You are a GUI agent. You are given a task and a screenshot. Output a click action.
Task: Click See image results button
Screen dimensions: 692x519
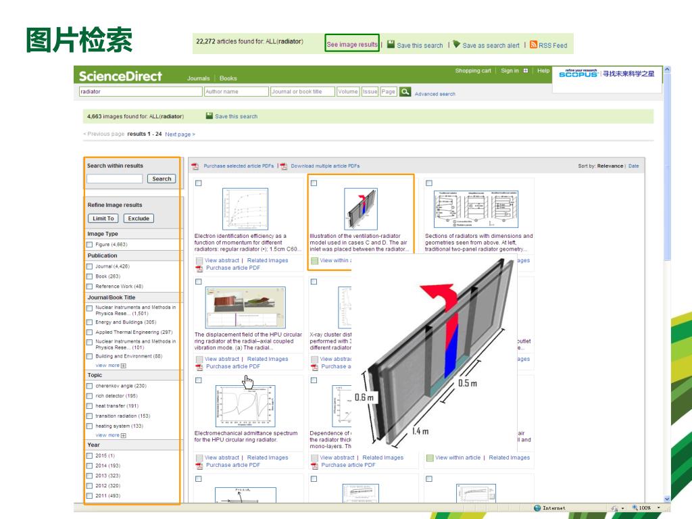[352, 43]
